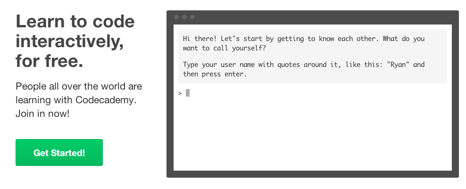The height and width of the screenshot is (189, 466).
Task: Click the third gray dot in terminal title bar
Action: point(192,17)
